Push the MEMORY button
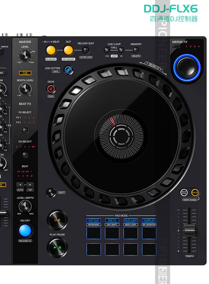Screen dimensions: 209x284 136,50
